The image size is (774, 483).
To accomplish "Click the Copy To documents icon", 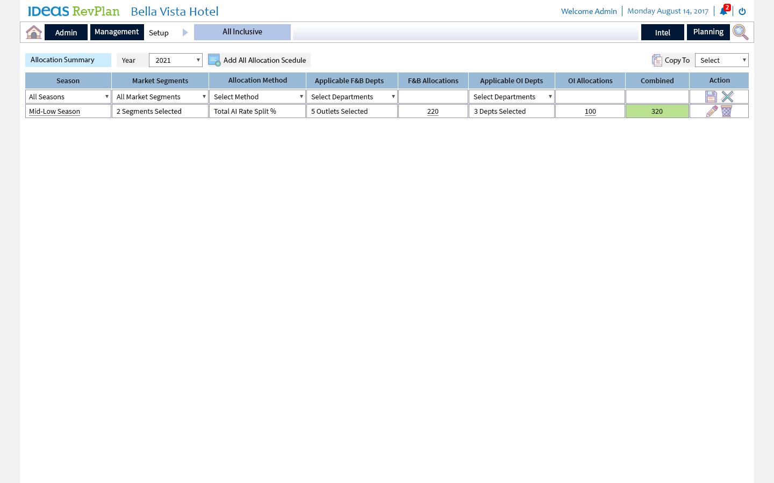I will coord(657,60).
